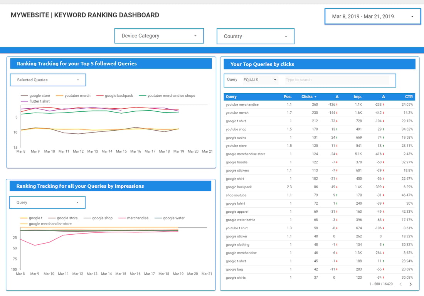This screenshot has width=424, height=296.
Task: Toggle google backpack legend entry
Action: [x=114, y=96]
